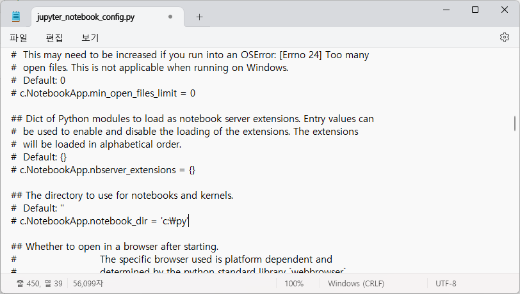Click the Notepad app icon in title bar
The image size is (520, 294).
[x=16, y=17]
